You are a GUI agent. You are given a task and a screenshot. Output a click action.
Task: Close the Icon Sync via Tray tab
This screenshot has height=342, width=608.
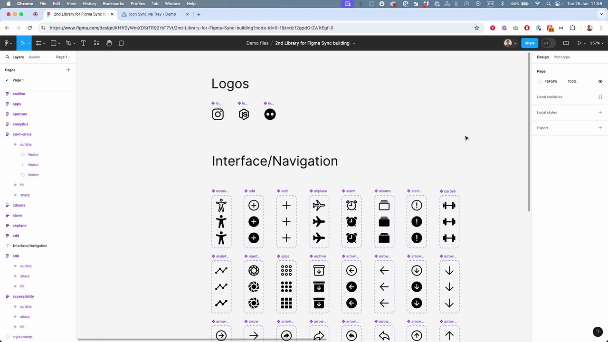pyautogui.click(x=187, y=14)
